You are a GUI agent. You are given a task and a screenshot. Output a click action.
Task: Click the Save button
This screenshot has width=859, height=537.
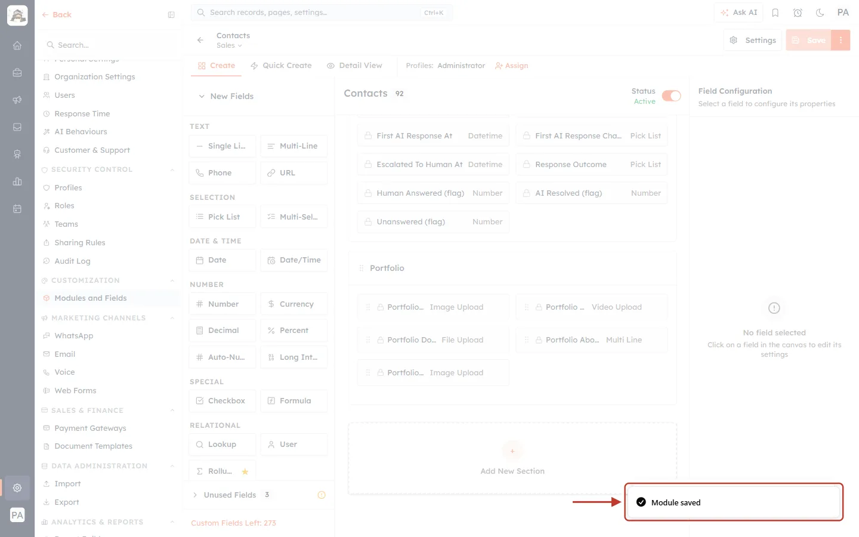(808, 40)
